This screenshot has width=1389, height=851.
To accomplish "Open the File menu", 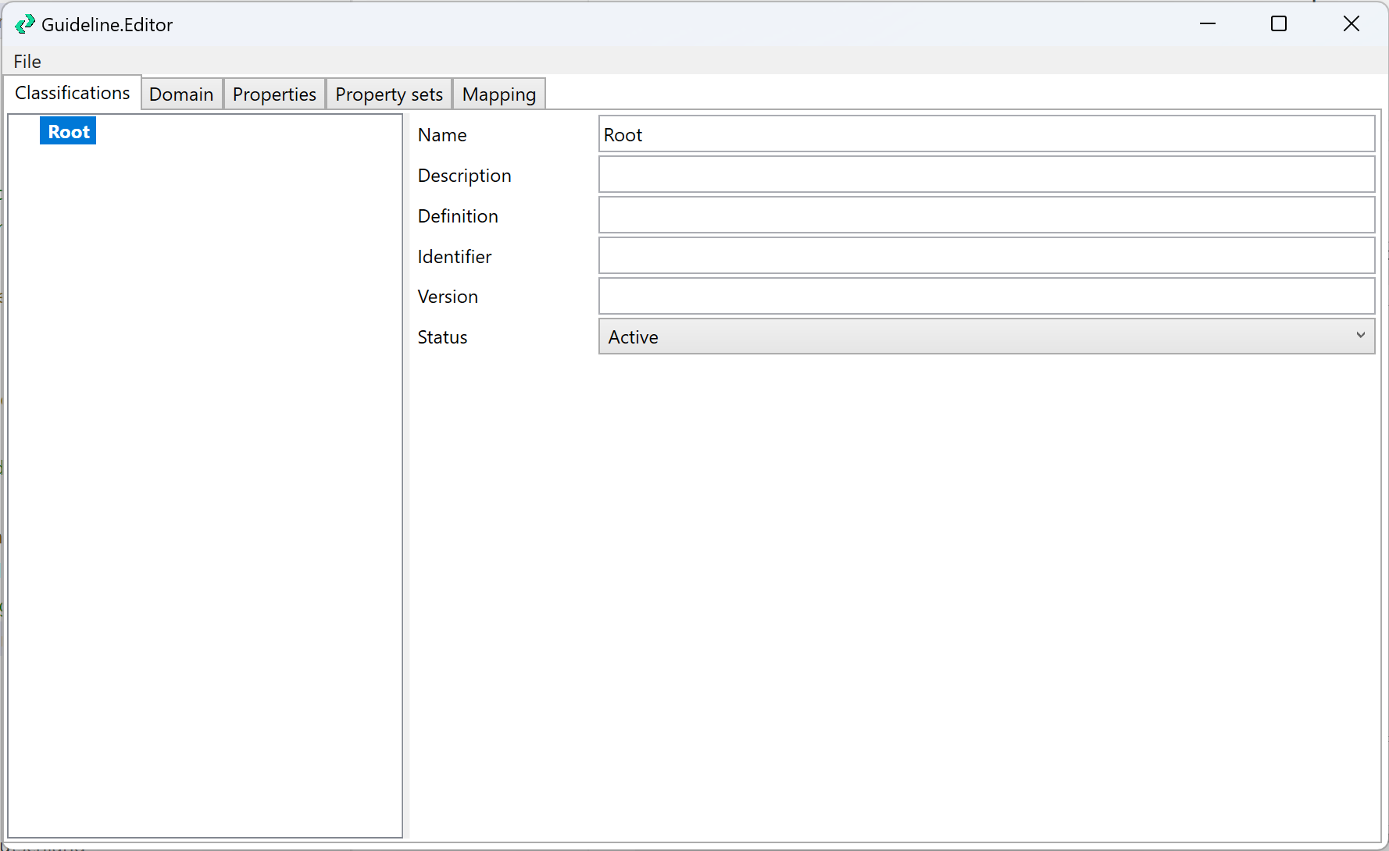I will (27, 62).
